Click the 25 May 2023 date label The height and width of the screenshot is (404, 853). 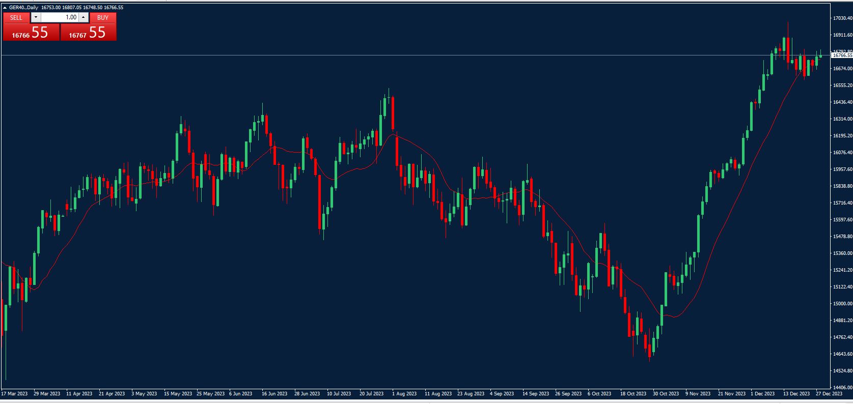pyautogui.click(x=210, y=394)
